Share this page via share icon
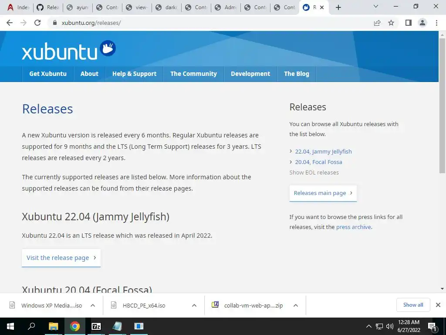This screenshot has width=446, height=335. [377, 23]
